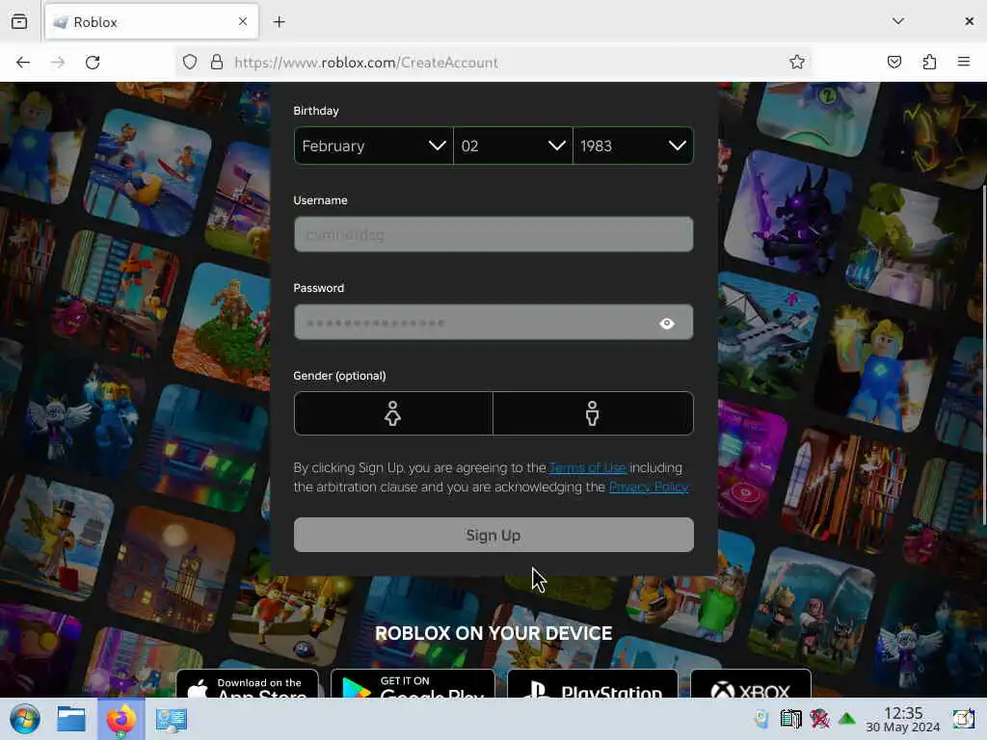Open the Start menu
The height and width of the screenshot is (740, 987).
point(24,719)
